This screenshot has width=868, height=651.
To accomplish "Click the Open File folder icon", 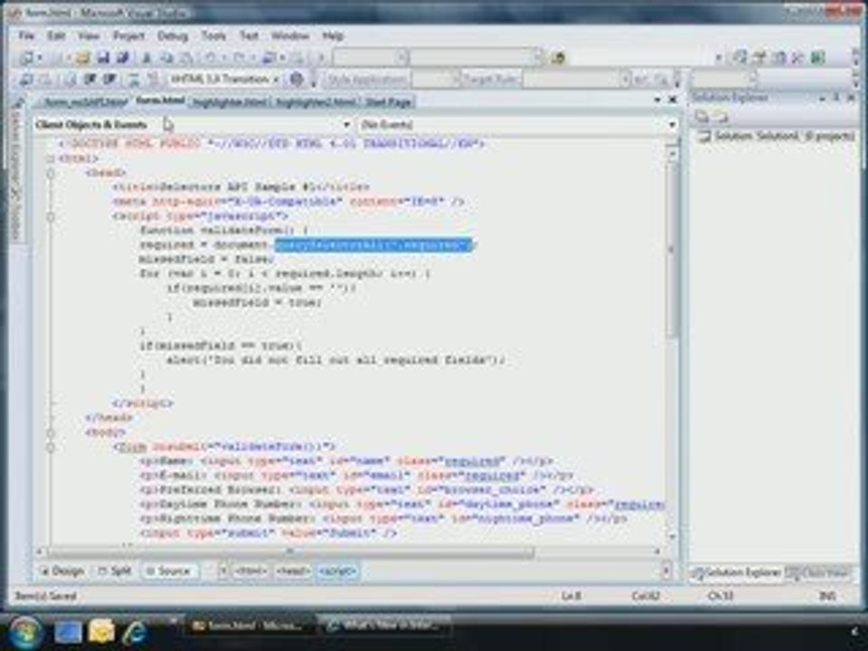I will click(x=82, y=57).
